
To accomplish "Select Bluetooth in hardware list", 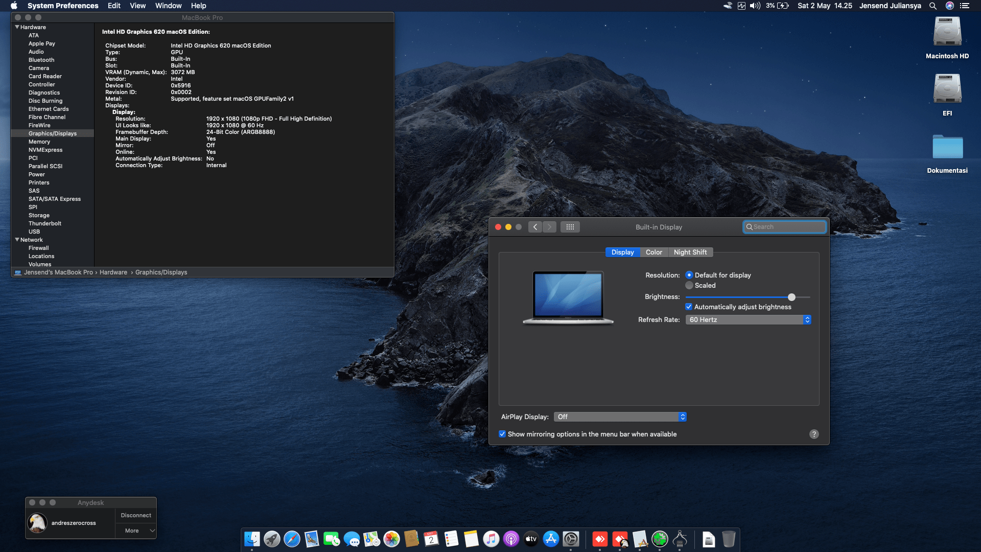I will tap(41, 60).
